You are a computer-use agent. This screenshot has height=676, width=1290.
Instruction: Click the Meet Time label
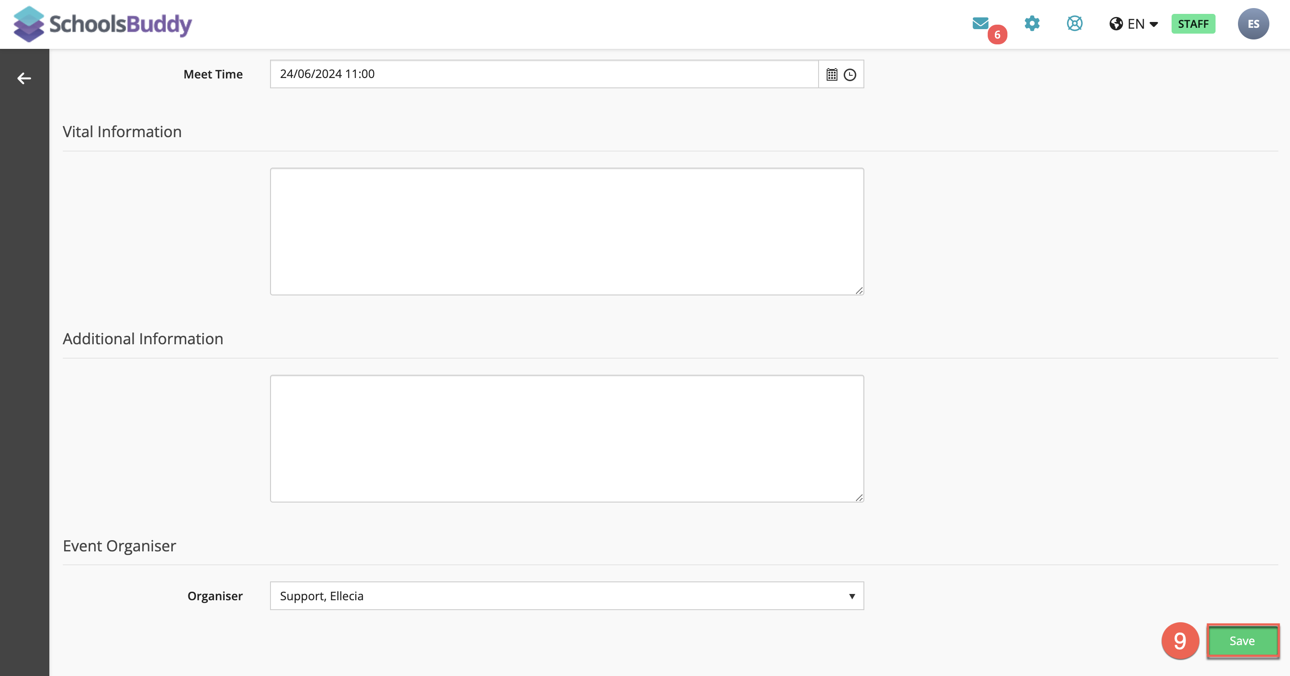coord(213,74)
